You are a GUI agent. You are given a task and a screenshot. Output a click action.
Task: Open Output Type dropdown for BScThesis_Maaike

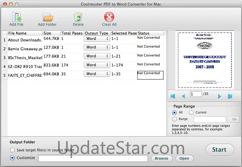click(97, 56)
